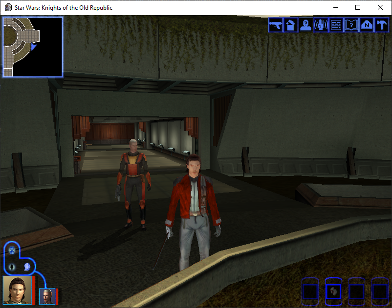Click the hourglass icon above the portraits
The height and width of the screenshot is (308, 392).
[12, 250]
